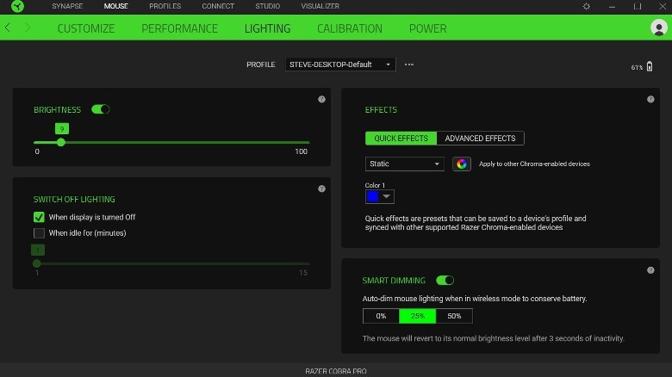Click Apply to other Chroma-enabled devices
Screen dimensions: 672x377
click(534, 164)
